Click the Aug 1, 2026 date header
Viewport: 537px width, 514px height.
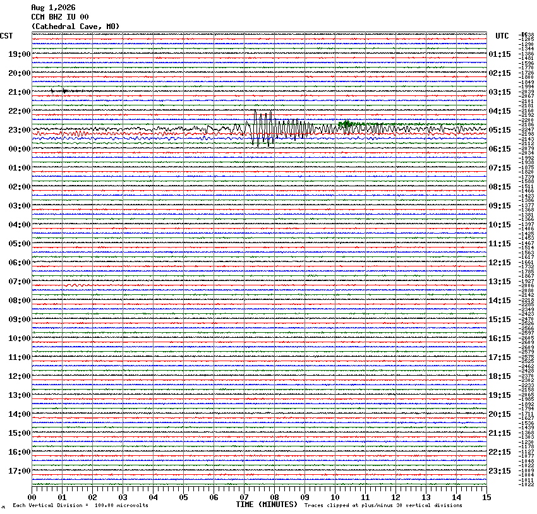click(53, 8)
